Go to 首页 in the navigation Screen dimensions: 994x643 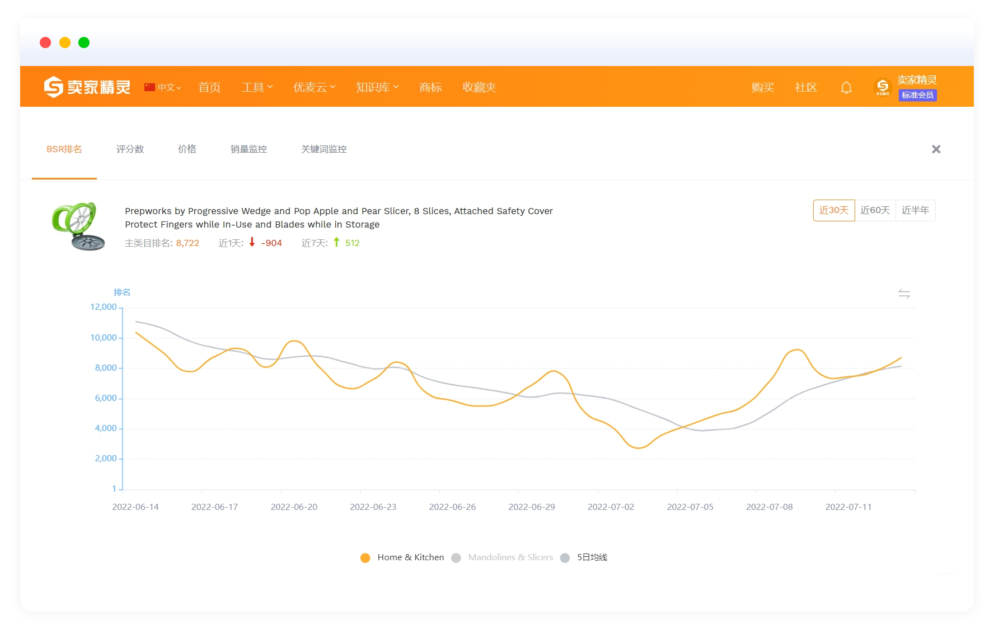209,87
